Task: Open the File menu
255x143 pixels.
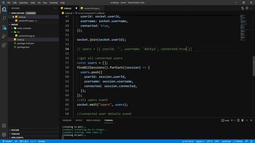Action: (x=9, y=3)
